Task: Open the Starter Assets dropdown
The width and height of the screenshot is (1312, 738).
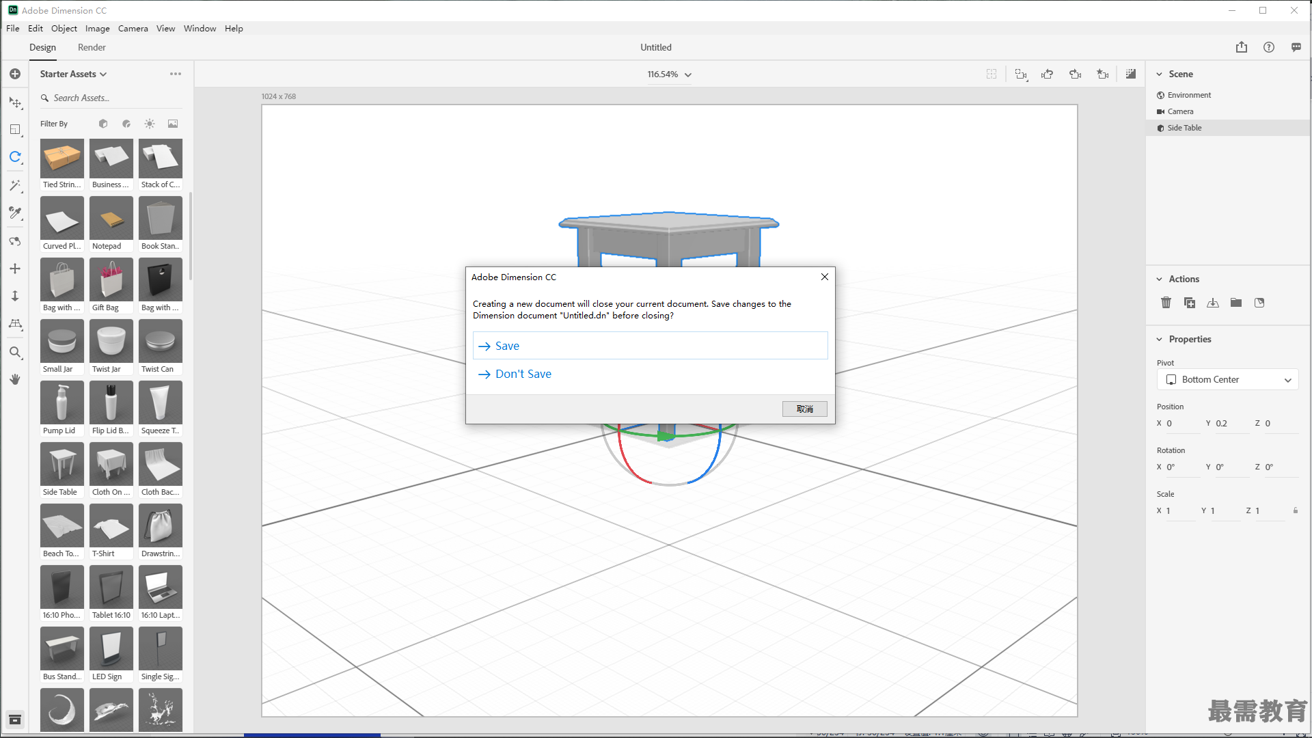Action: click(73, 74)
